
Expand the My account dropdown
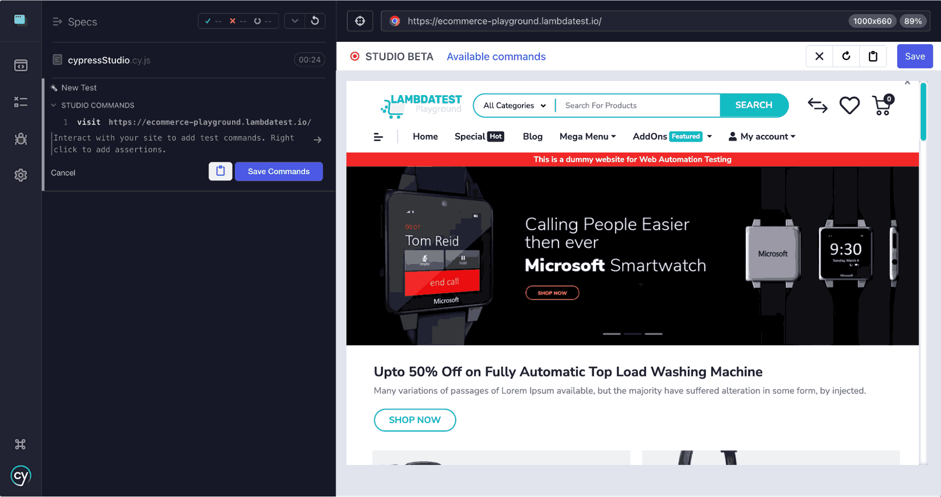point(762,136)
